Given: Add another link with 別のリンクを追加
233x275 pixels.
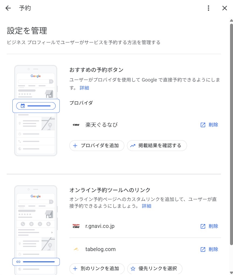Looking at the screenshot, I should [x=97, y=269].
